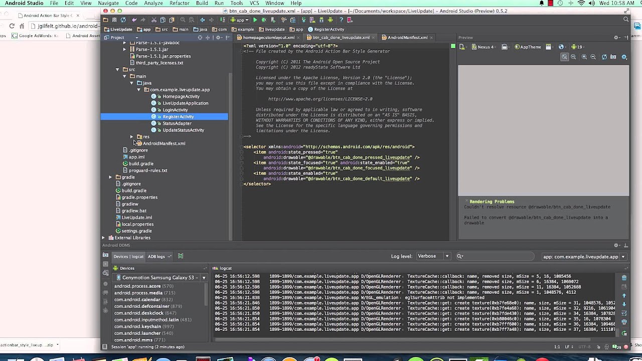Click the Save All floppy disk icon

[114, 20]
